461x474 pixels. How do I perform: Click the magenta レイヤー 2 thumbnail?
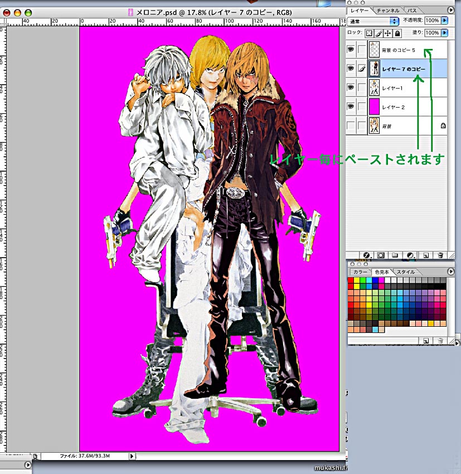pyautogui.click(x=374, y=107)
